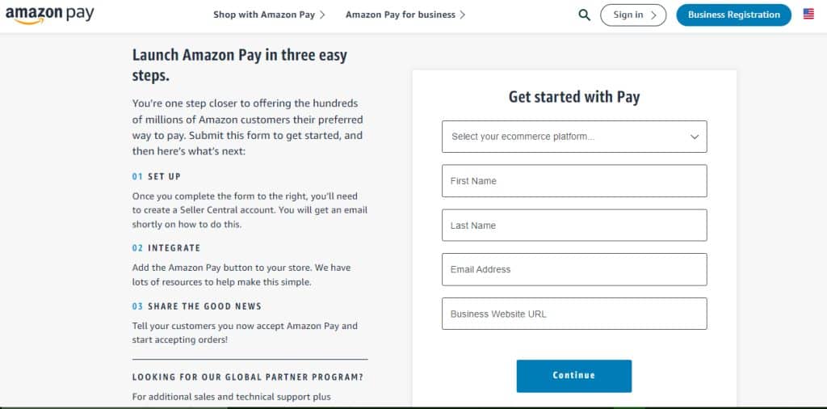The width and height of the screenshot is (827, 409).
Task: Click the 01 SET UP step heading
Action: [157, 176]
